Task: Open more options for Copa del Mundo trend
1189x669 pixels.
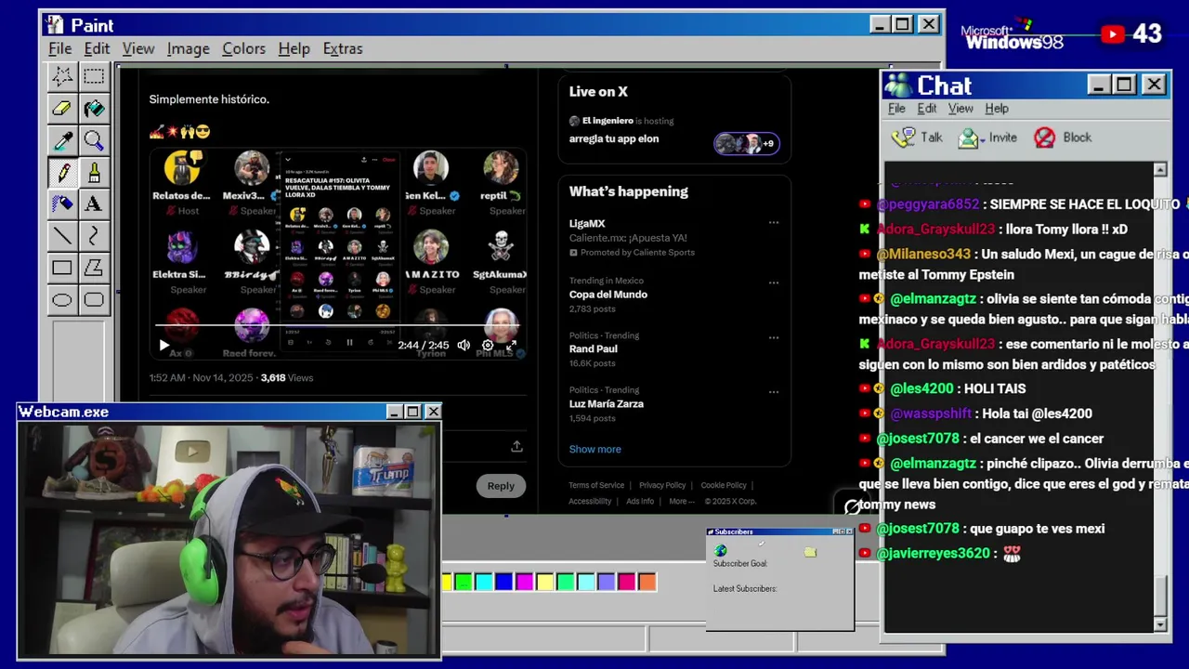Action: 774,282
